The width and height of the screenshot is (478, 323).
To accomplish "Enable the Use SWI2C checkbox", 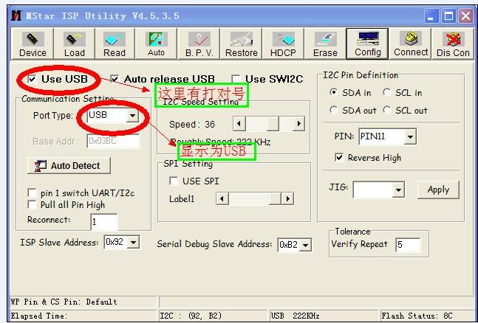I will point(236,79).
